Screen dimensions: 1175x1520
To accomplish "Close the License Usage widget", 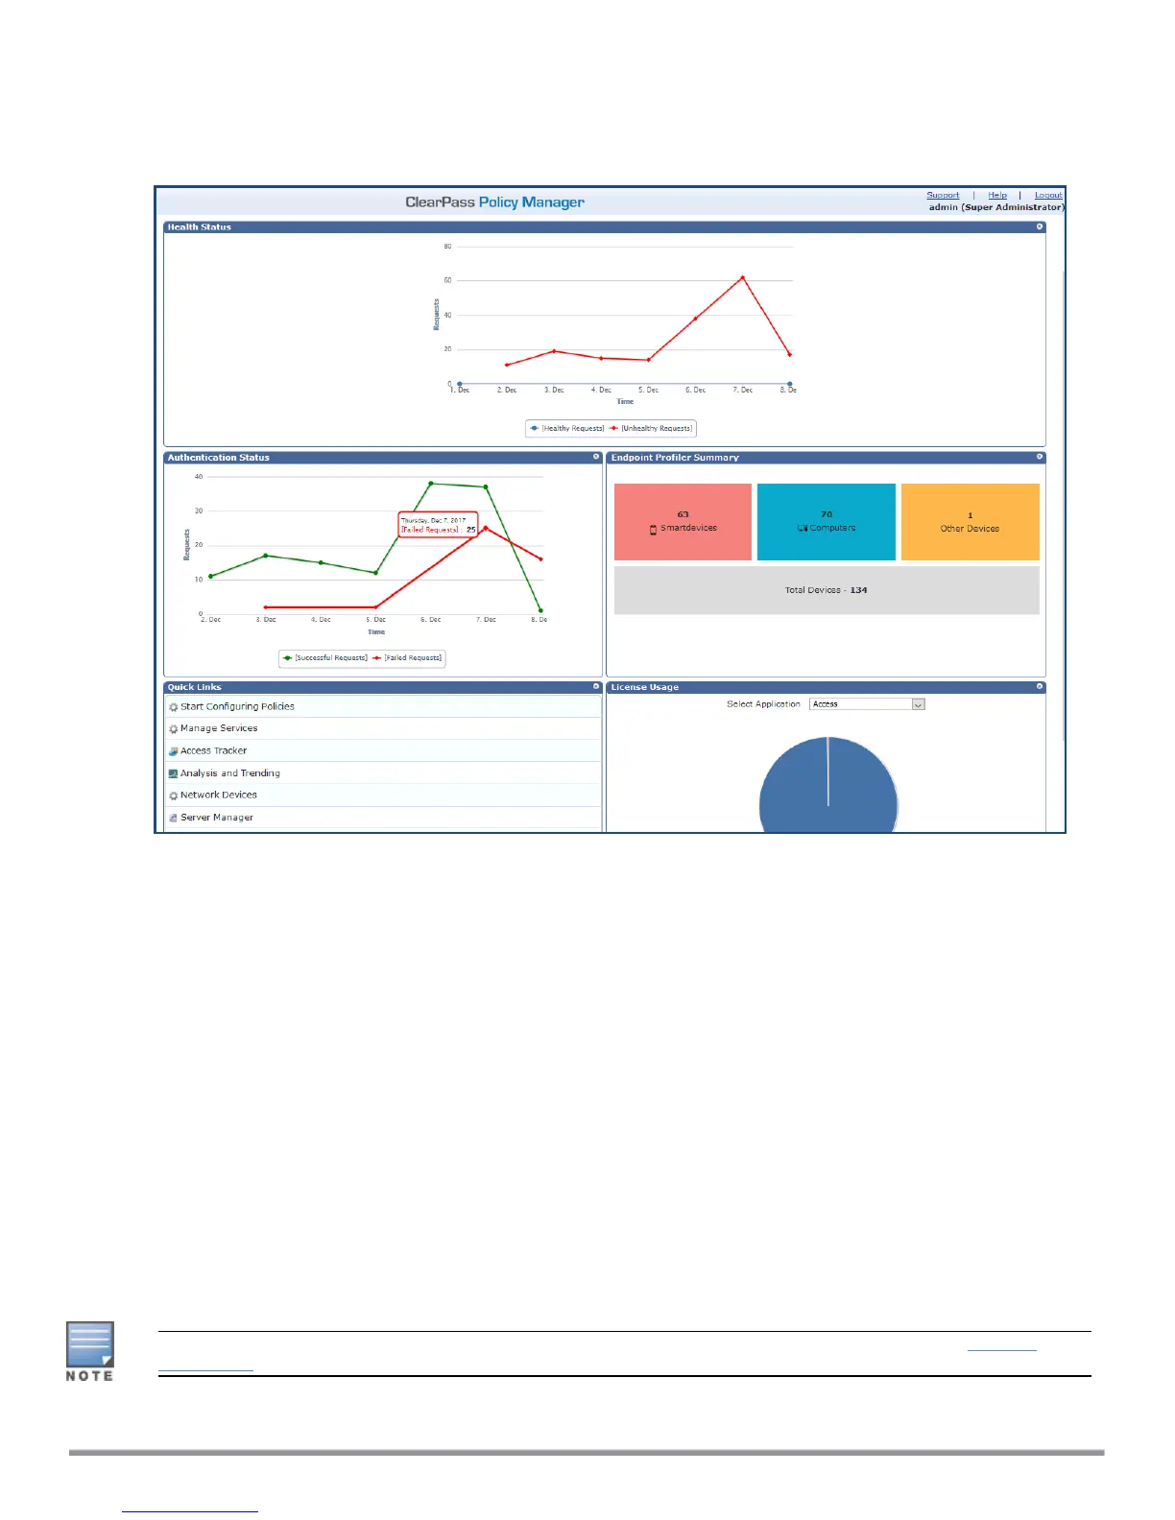I will point(1040,686).
